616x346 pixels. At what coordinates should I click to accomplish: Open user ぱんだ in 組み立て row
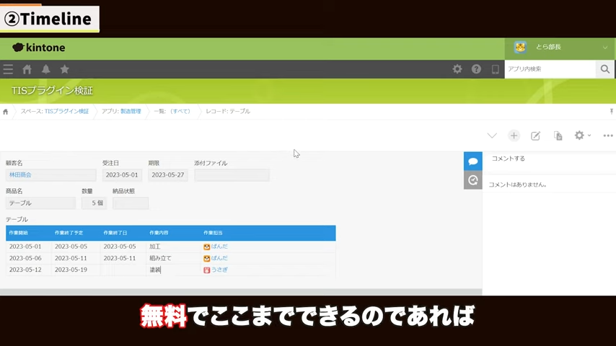pyautogui.click(x=219, y=259)
